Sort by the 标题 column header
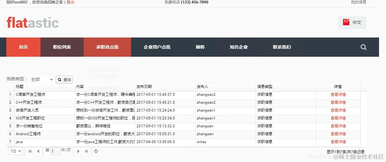Screen dimensions: 386x162 44,87
